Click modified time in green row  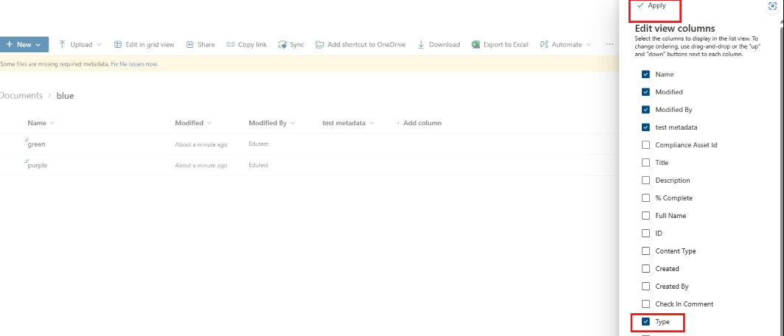201,144
